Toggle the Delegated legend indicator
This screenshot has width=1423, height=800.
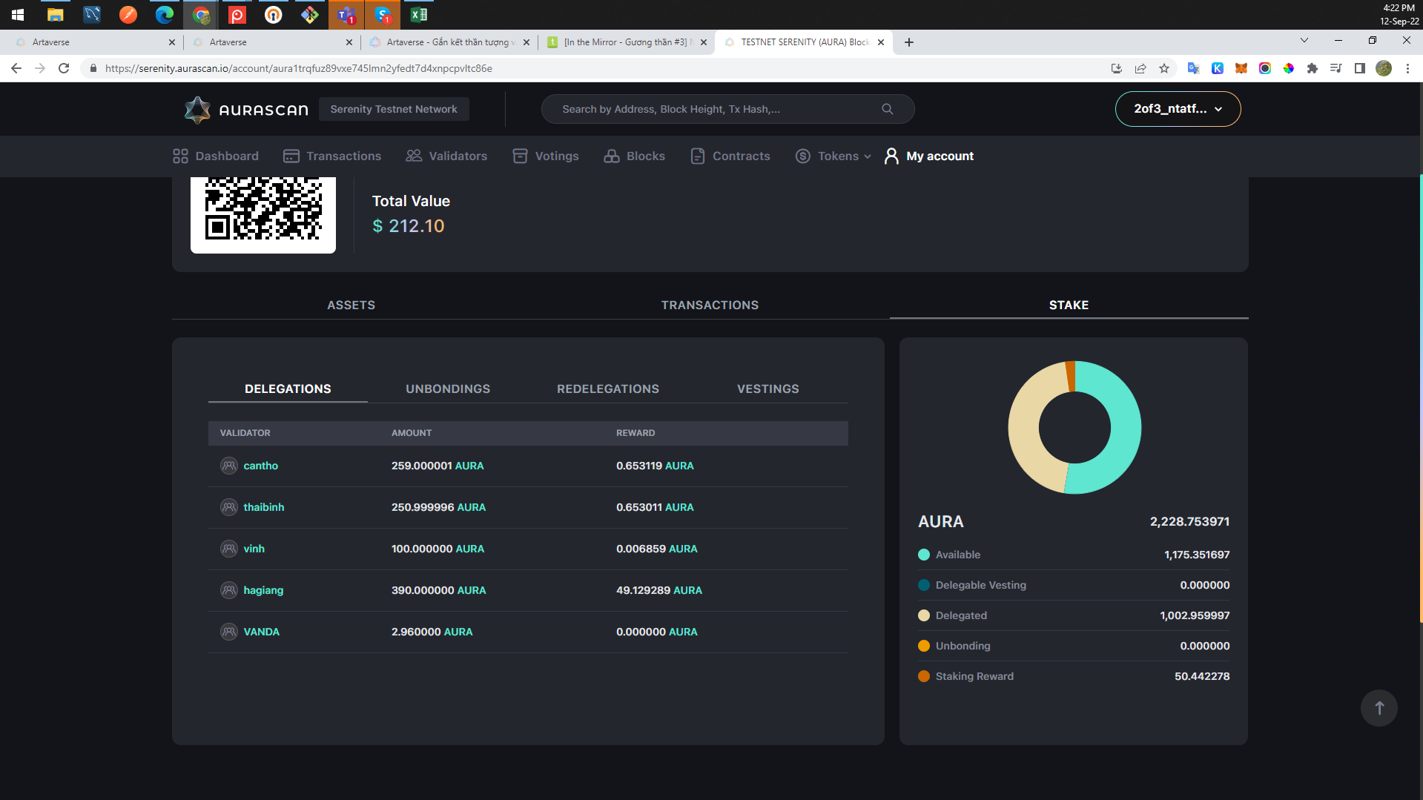(x=923, y=615)
